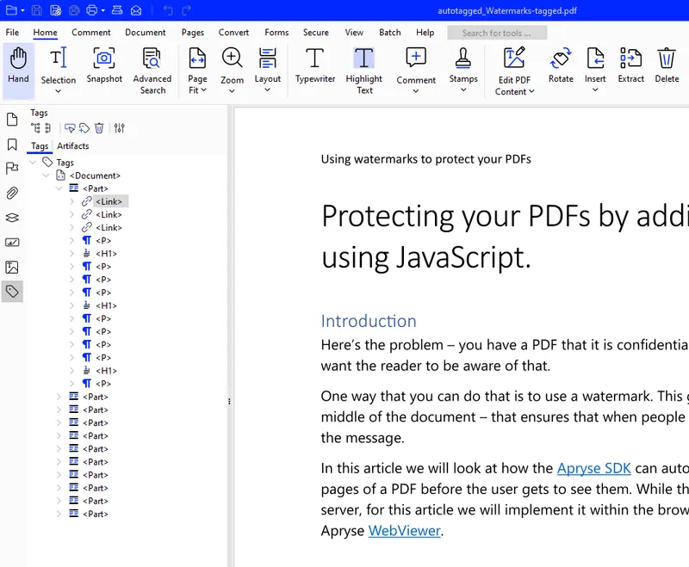Switch to the Forms ribbon tab
Screen dimensions: 689x567
[x=276, y=33]
